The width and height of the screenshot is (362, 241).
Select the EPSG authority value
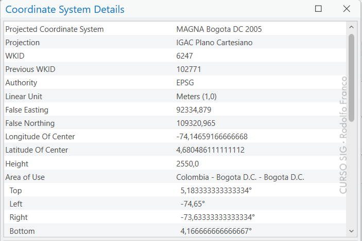[185, 83]
